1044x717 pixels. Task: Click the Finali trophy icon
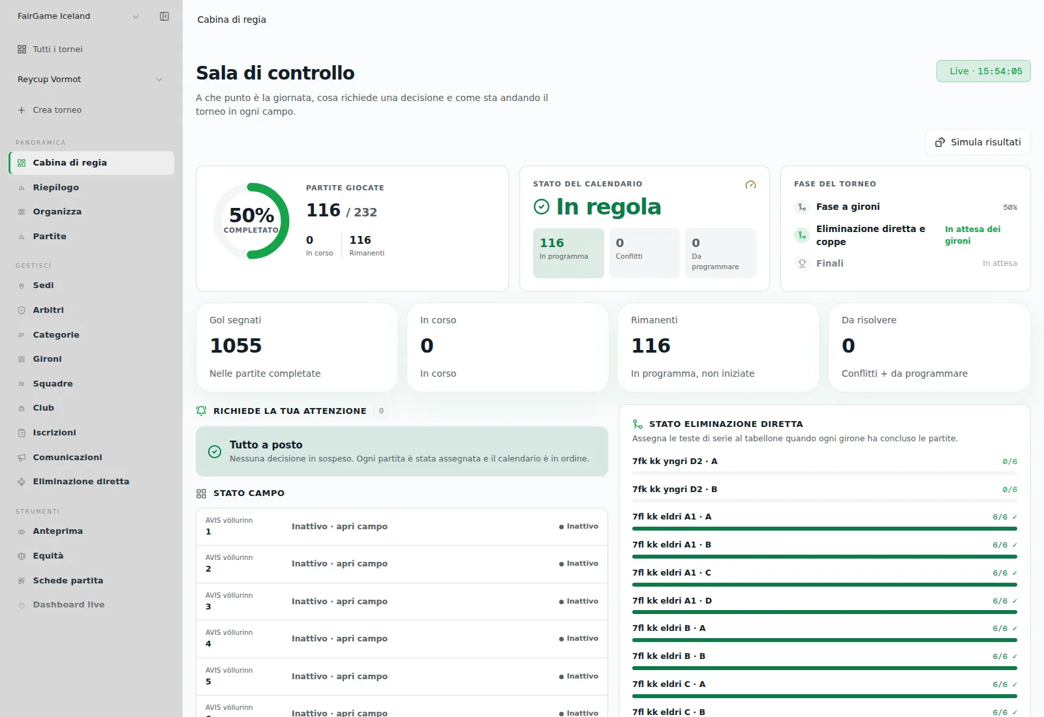[x=802, y=263]
